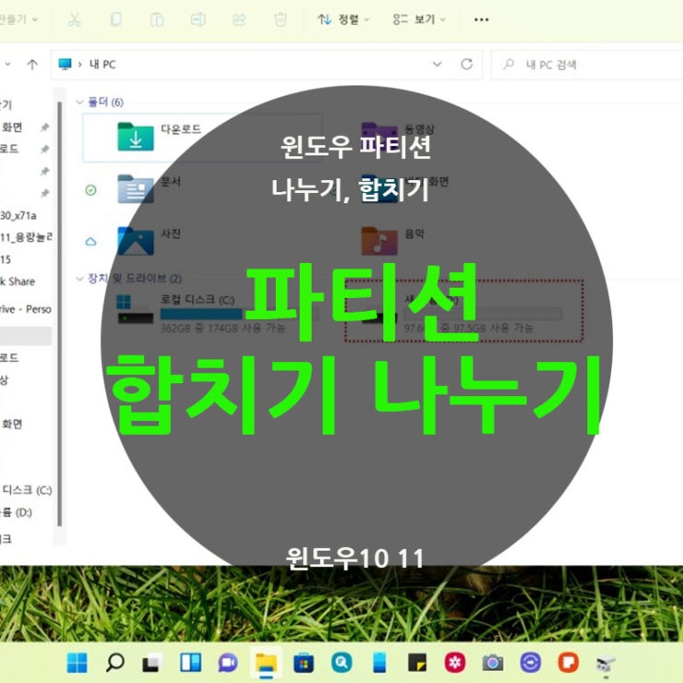Select the k Share item in the navigation pane
Image resolution: width=683 pixels, height=683 pixels.
pyautogui.click(x=17, y=282)
